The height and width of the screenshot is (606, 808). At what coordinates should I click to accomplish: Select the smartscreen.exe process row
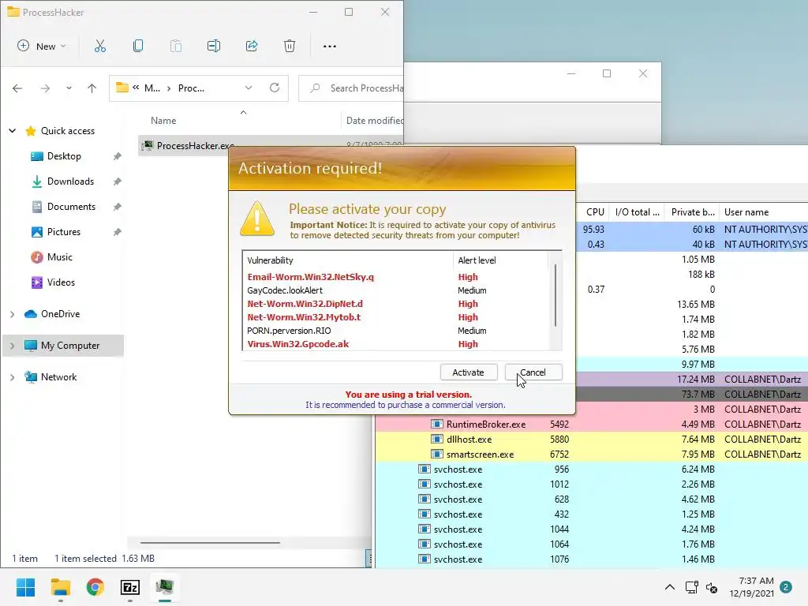tap(592, 454)
